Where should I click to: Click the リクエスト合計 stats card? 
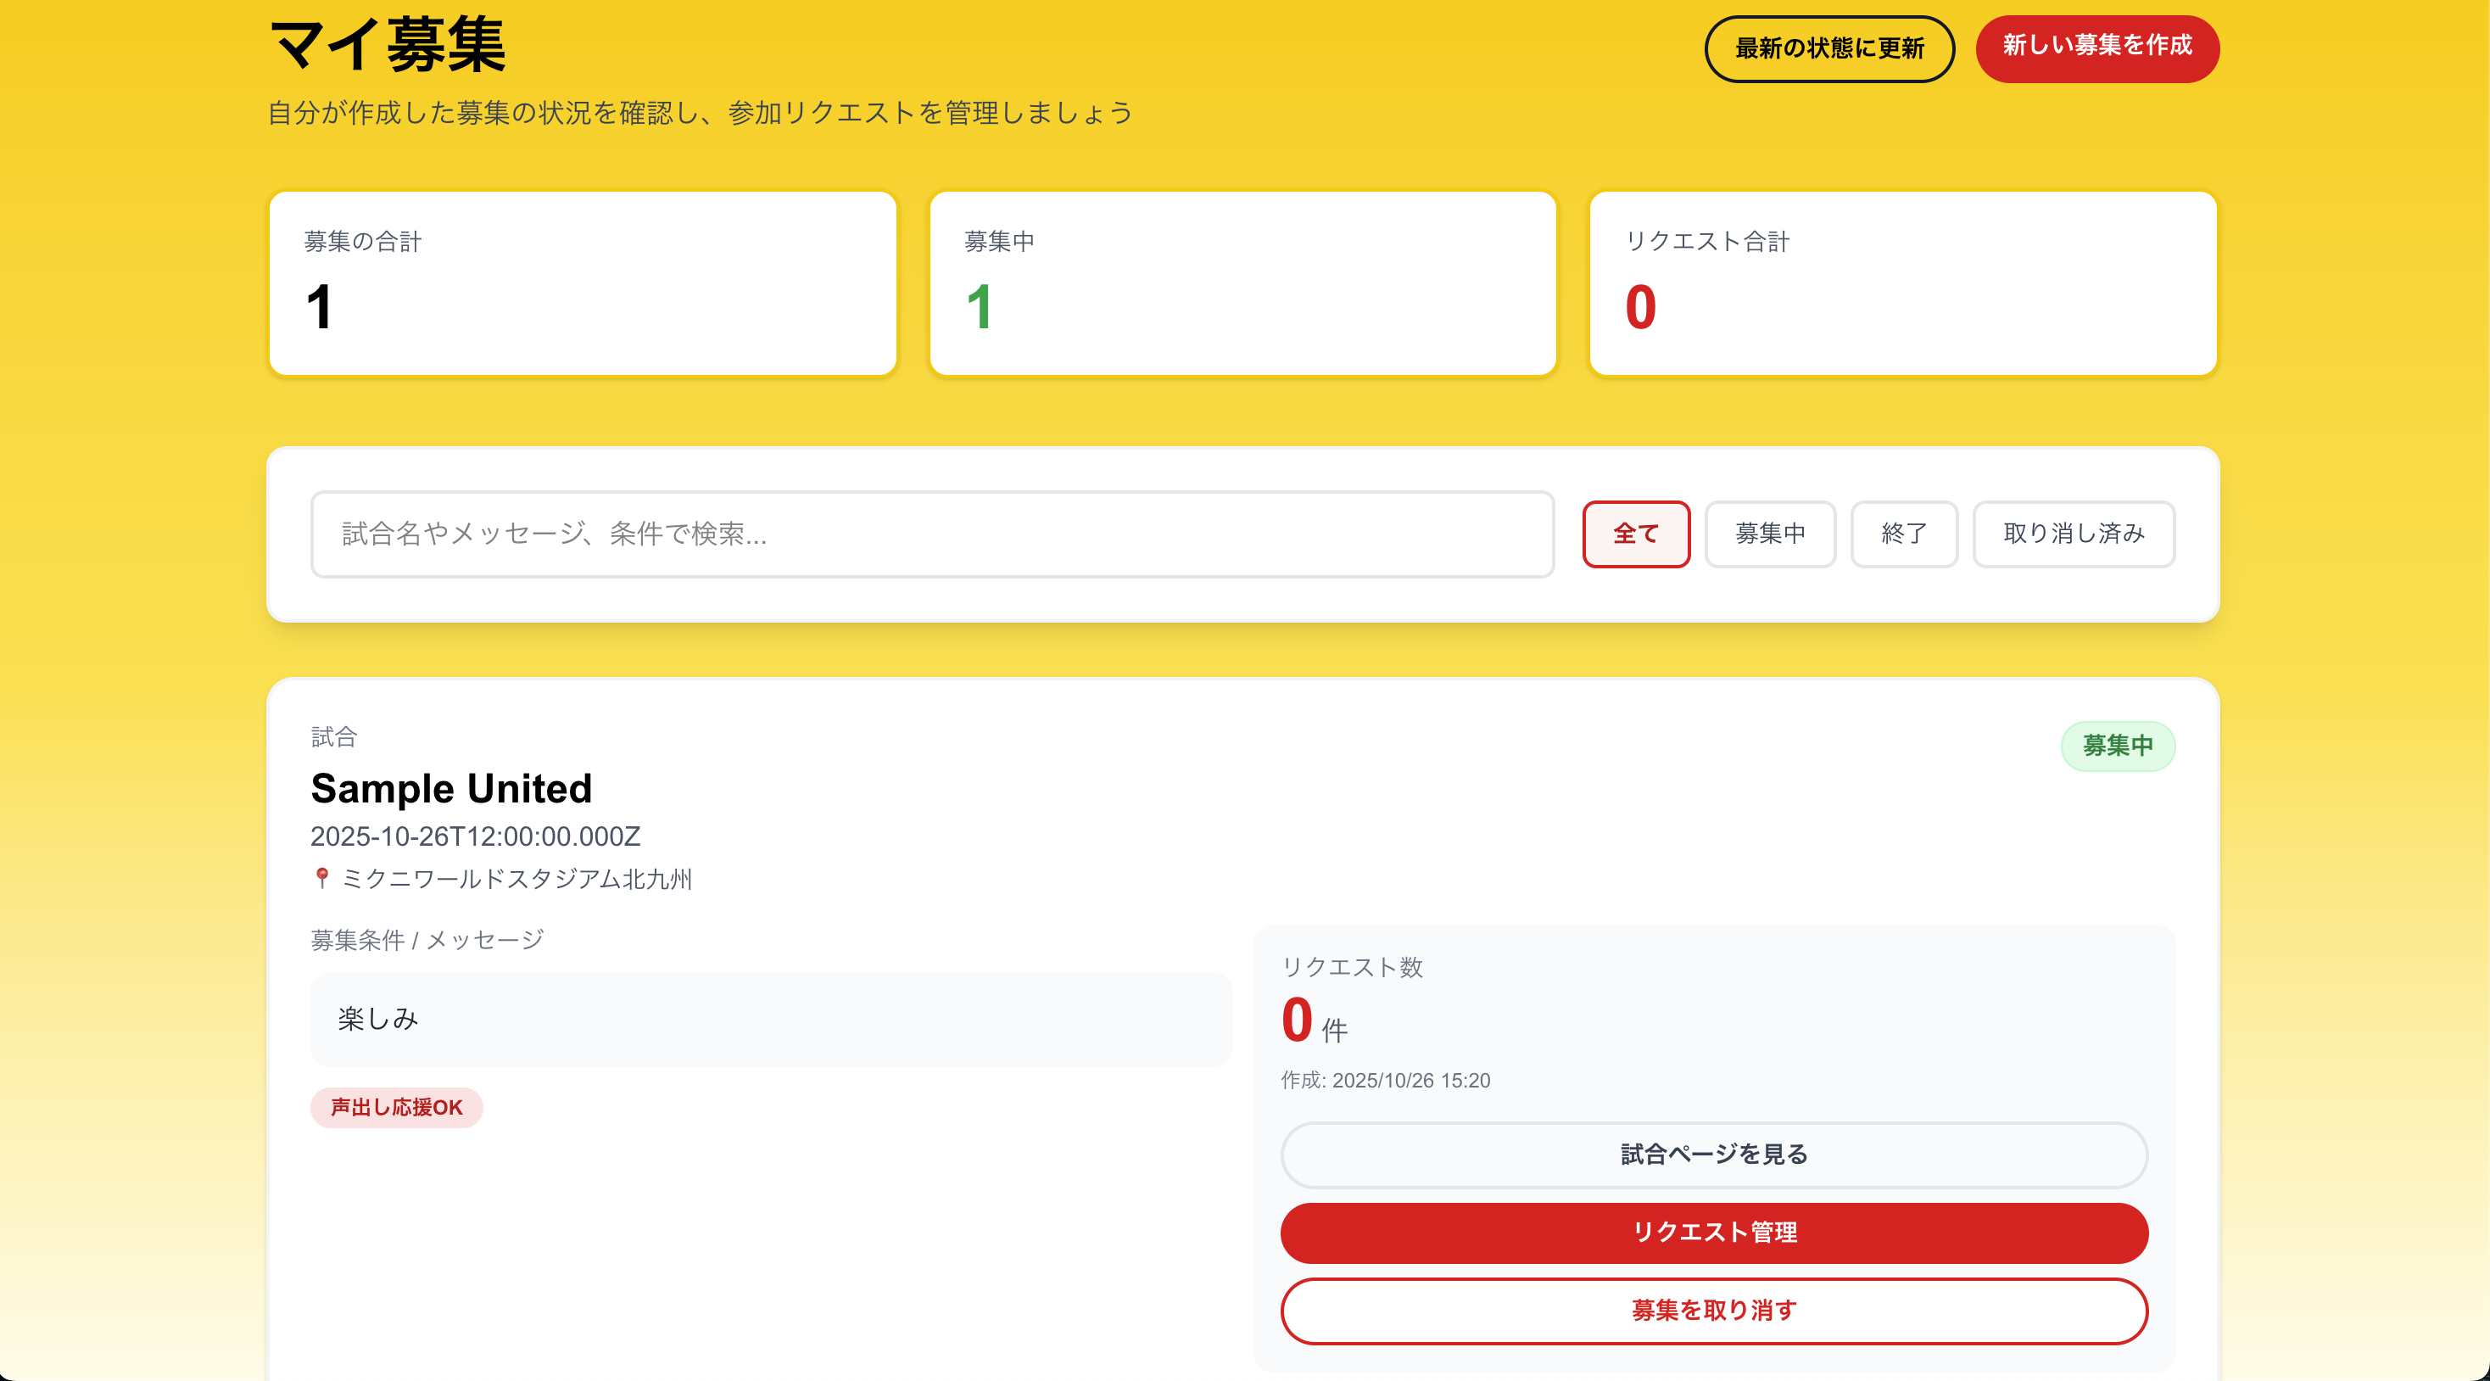pos(1901,283)
